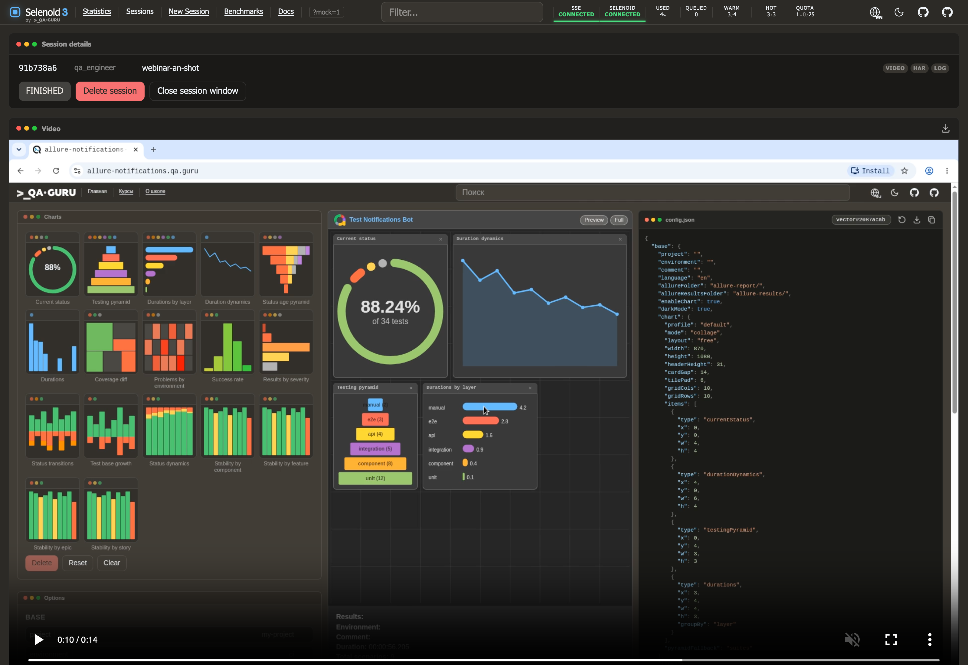Click the Поиск search field
Image resolution: width=968 pixels, height=665 pixels.
click(652, 193)
